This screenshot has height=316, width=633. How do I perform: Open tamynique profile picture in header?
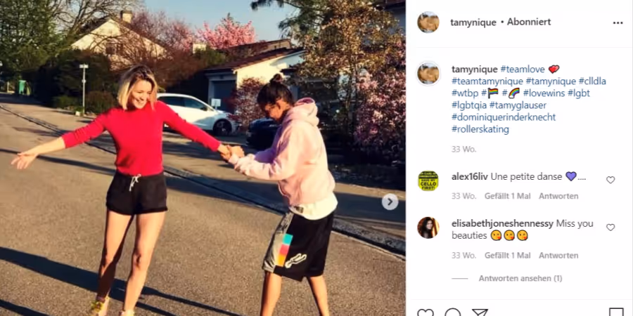(428, 22)
